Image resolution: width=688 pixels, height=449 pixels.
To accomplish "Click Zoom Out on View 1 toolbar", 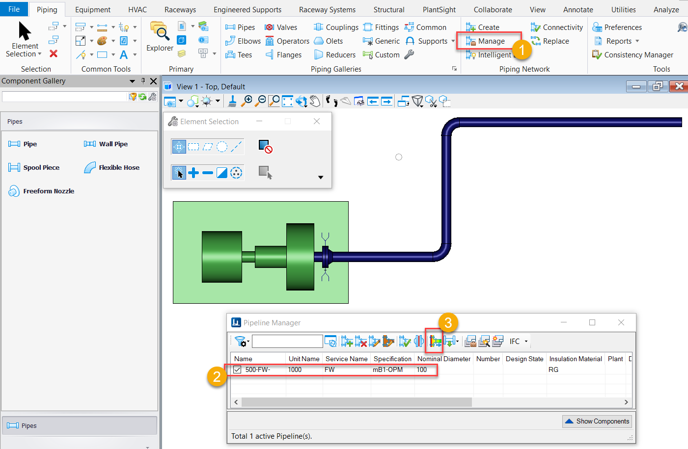I will pos(261,101).
